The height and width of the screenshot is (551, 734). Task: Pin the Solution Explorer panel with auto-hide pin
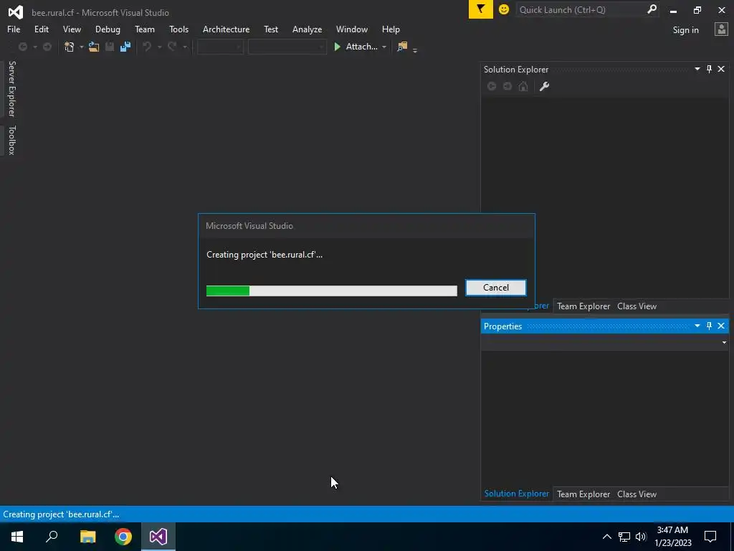709,70
